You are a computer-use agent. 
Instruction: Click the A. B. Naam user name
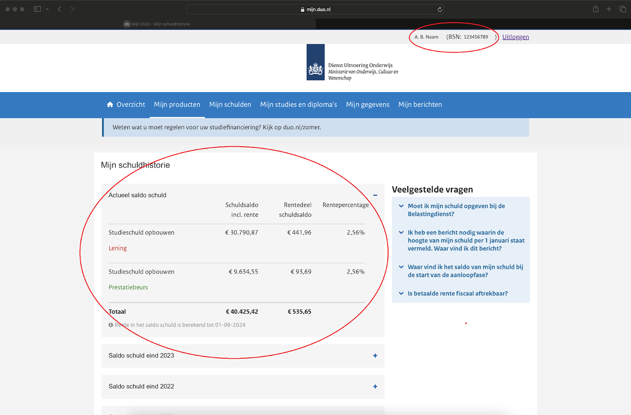(x=426, y=37)
